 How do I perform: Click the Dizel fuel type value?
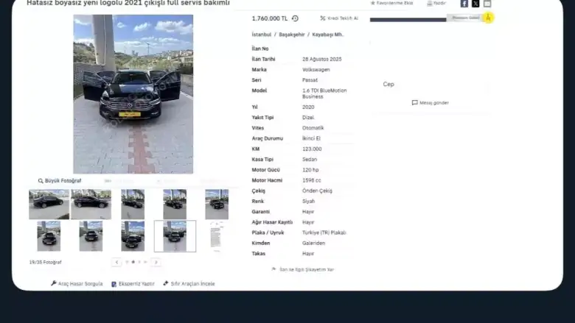(x=308, y=118)
